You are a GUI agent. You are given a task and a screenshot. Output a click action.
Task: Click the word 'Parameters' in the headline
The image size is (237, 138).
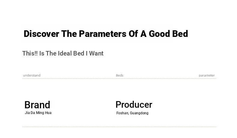[x=103, y=34]
